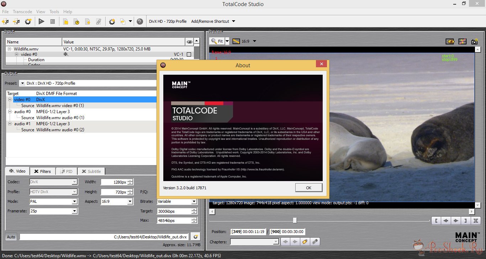The height and width of the screenshot is (259, 486).
Task: Go to next chapter arrow button
Action: pos(295,242)
